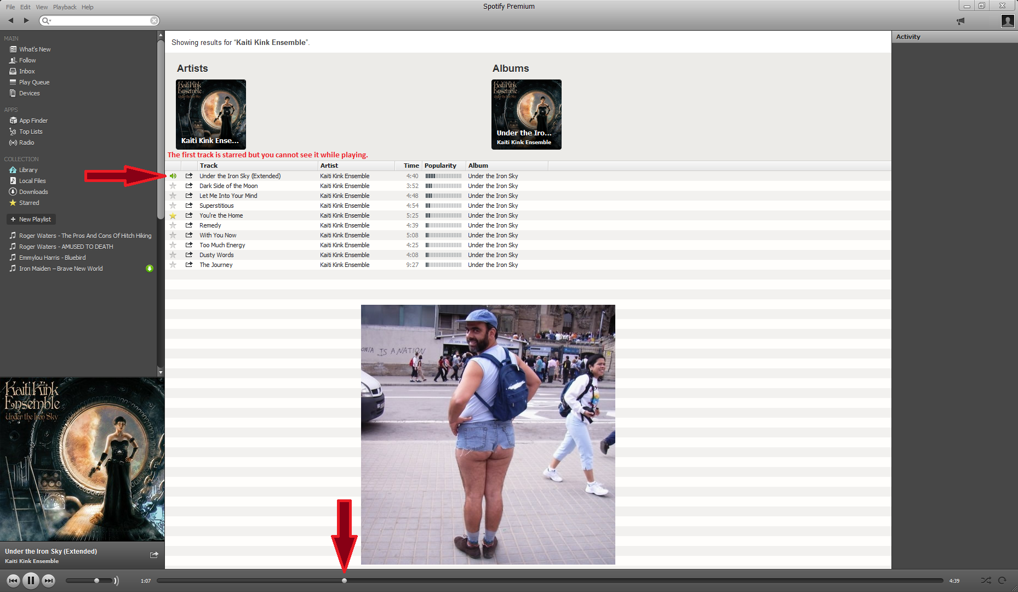This screenshot has width=1018, height=592.
Task: Open playlist Iron Maiden – Brave New World
Action: point(61,269)
